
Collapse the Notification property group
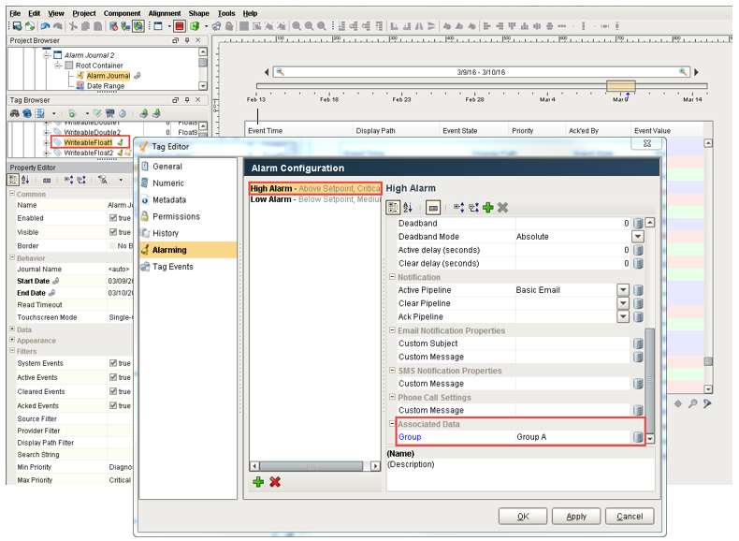(392, 277)
